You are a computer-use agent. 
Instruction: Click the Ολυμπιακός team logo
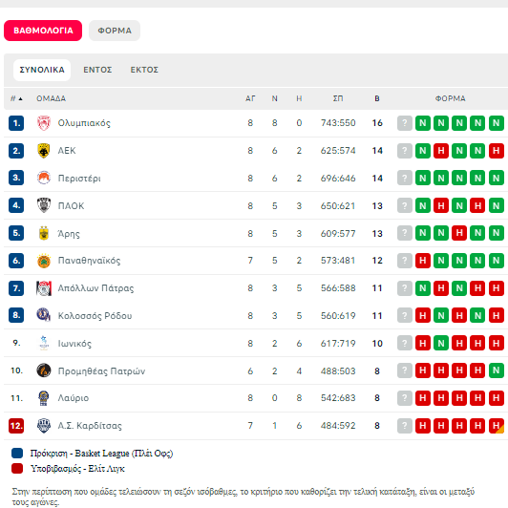pyautogui.click(x=44, y=123)
